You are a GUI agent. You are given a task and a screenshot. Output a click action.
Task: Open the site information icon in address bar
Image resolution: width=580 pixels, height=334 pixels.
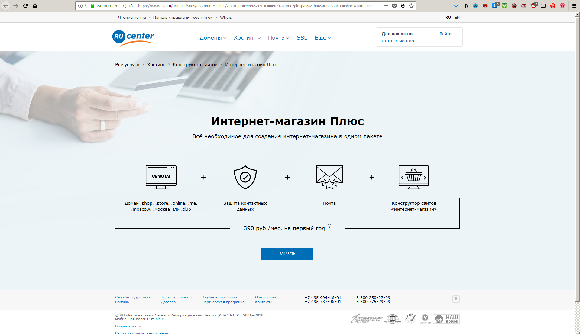(x=80, y=6)
